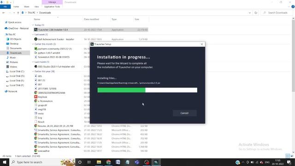This screenshot has height=166, width=295.
Task: Click This PC in the address bar
Action: [31, 13]
